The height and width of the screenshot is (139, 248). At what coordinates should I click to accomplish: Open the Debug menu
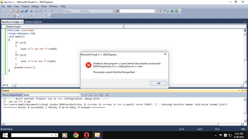tap(35, 6)
